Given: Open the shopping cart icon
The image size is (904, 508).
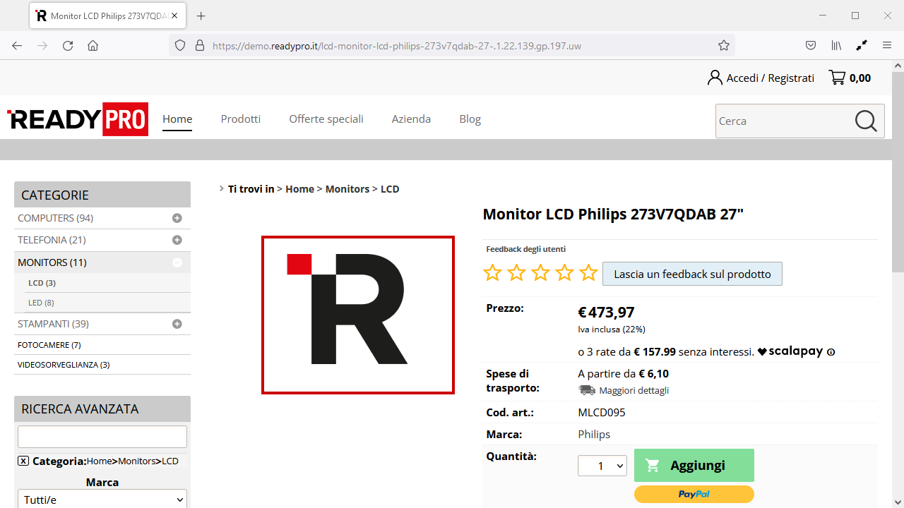Looking at the screenshot, I should tap(838, 78).
